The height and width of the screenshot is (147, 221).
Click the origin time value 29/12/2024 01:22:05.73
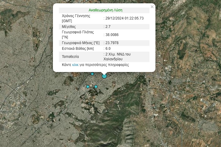(x=124, y=18)
